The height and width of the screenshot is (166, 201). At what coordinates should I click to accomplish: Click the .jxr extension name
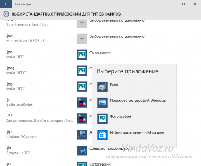tap(8, 164)
